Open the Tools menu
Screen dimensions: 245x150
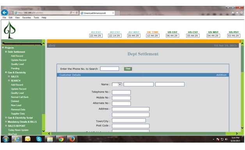36,18
